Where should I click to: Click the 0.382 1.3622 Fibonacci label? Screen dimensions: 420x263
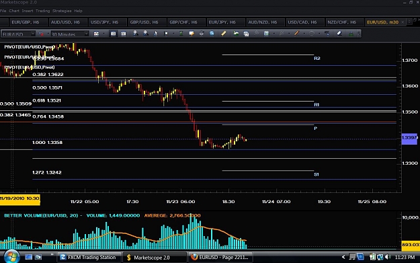(48, 75)
